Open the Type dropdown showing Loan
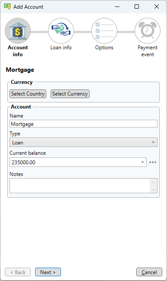The width and height of the screenshot is (167, 281). click(x=83, y=142)
